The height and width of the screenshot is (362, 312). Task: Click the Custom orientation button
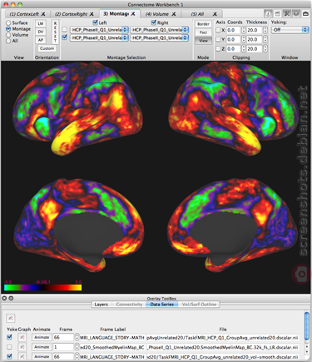[47, 48]
